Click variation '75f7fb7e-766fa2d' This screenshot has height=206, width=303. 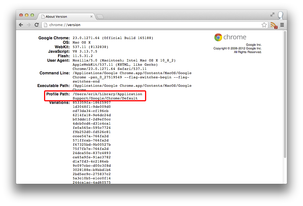[91, 149]
